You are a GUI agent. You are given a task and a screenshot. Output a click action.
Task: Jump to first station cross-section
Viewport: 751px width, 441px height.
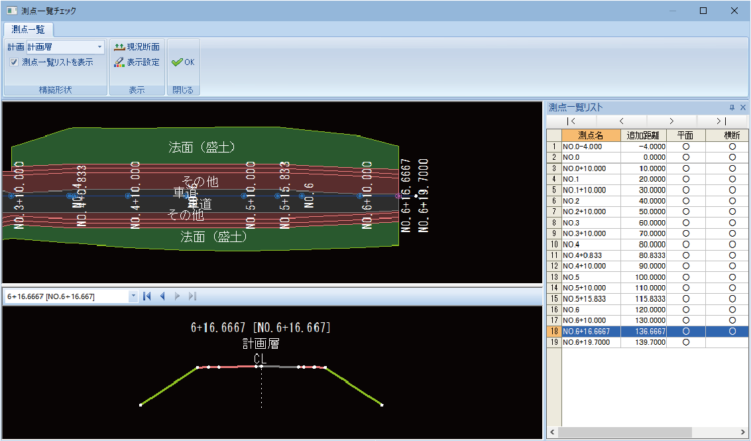tap(148, 296)
